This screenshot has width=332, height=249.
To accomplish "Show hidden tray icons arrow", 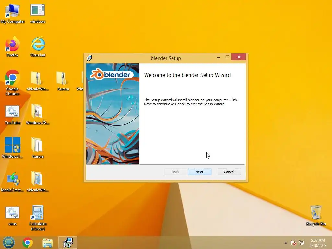I will 286,243.
